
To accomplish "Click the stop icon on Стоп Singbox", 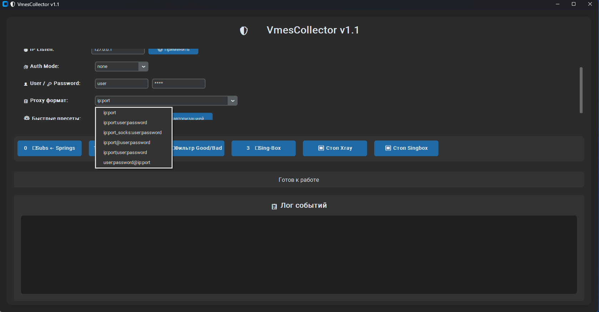I will coord(388,148).
